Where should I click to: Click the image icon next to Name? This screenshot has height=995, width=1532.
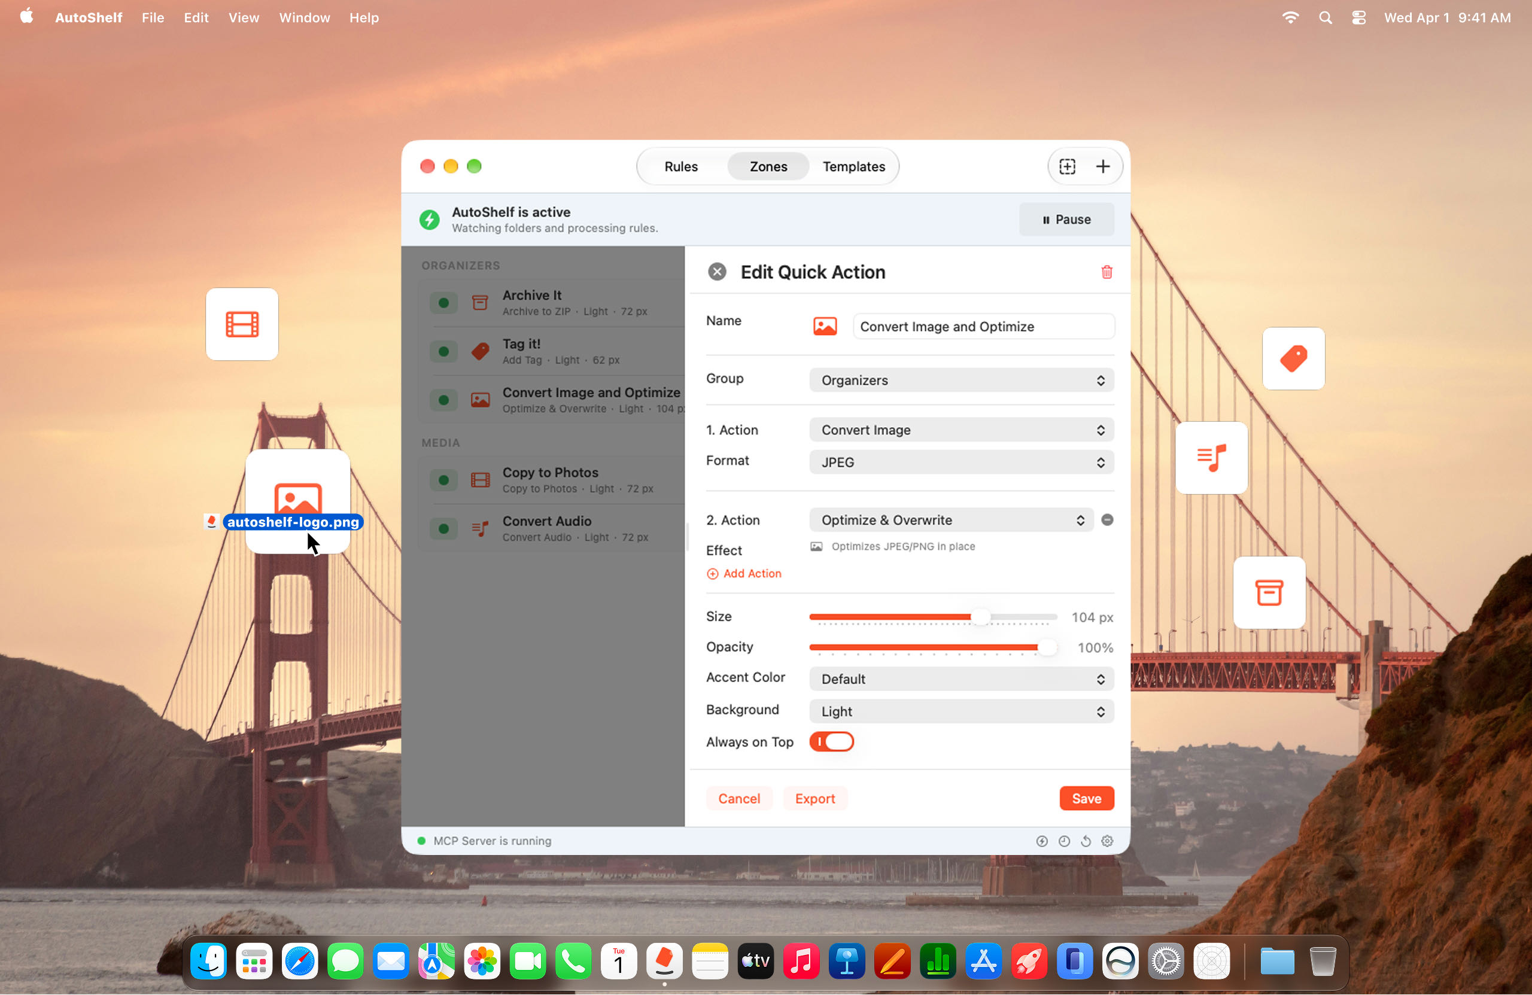point(825,326)
